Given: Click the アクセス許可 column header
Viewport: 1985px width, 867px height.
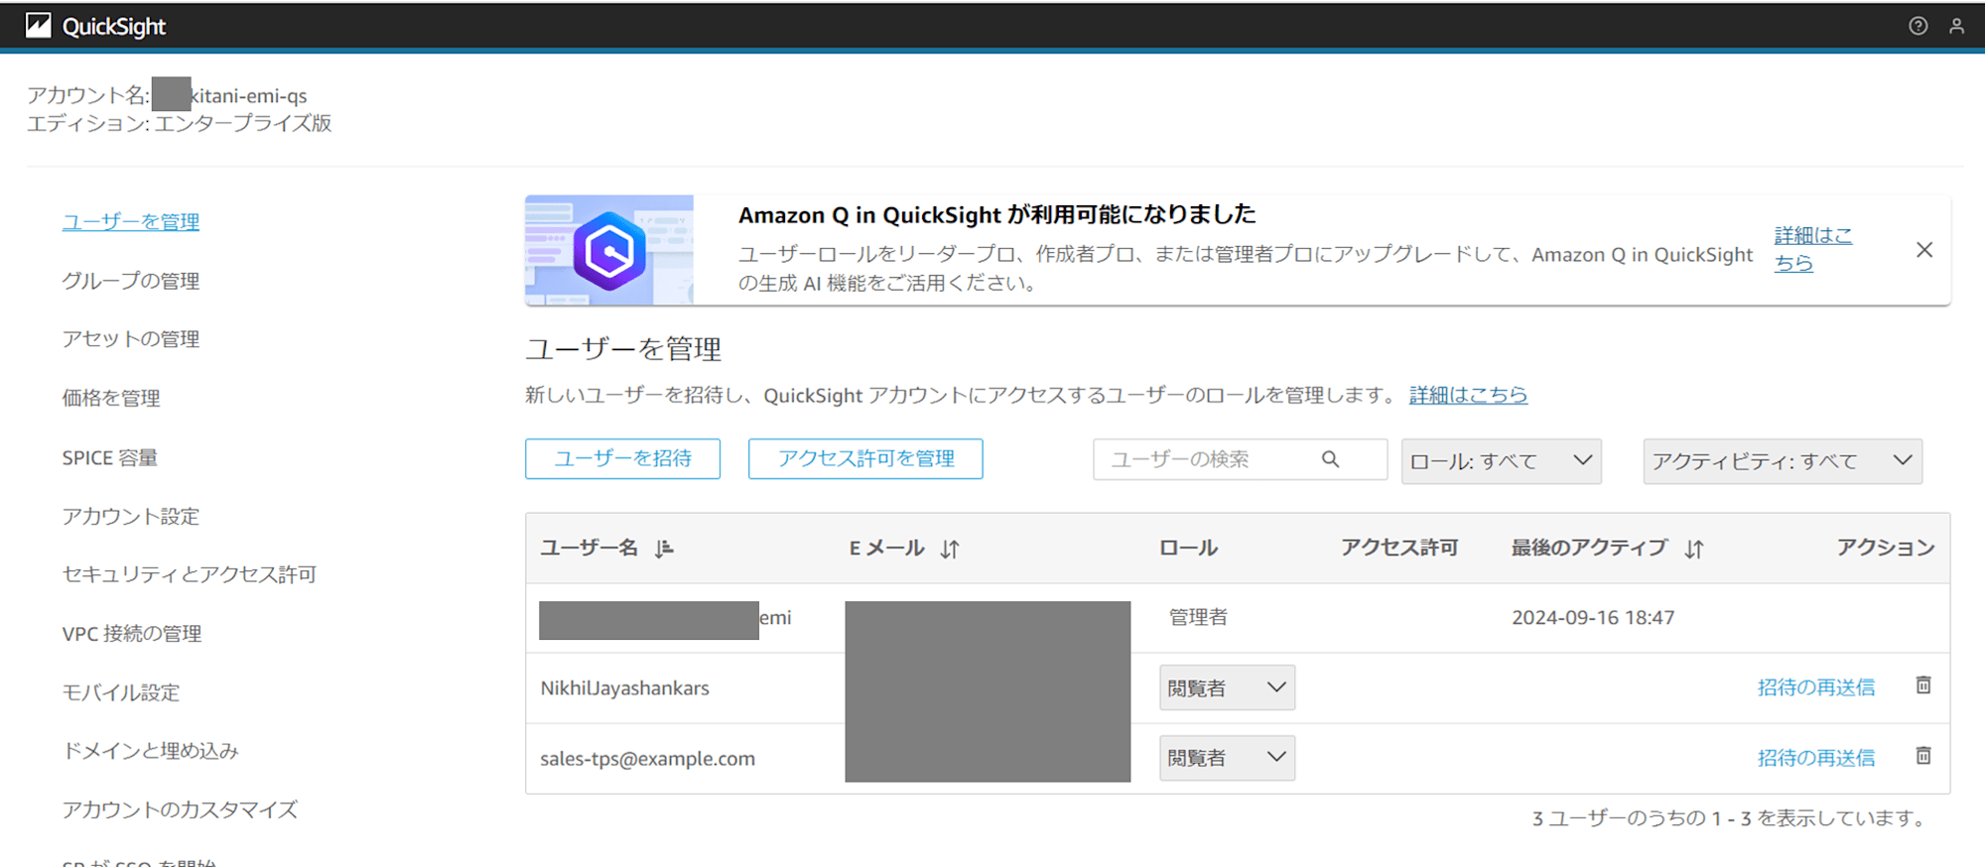Looking at the screenshot, I should pos(1399,548).
